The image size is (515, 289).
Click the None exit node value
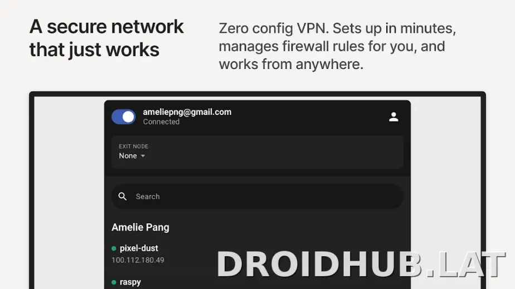(x=128, y=156)
